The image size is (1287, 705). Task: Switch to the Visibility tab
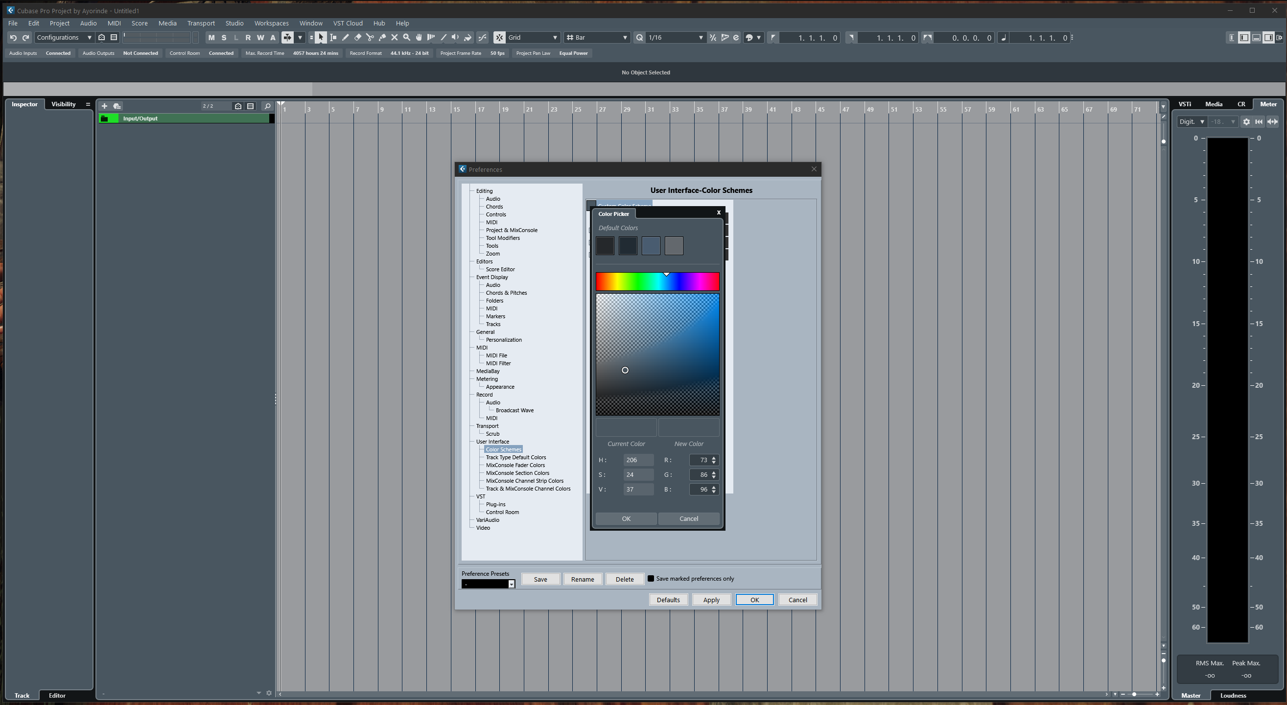click(64, 104)
